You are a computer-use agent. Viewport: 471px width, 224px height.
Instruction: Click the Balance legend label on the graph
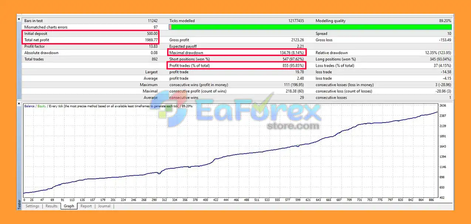click(29, 106)
